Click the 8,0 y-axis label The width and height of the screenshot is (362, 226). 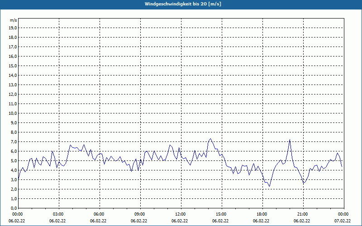tap(14, 132)
